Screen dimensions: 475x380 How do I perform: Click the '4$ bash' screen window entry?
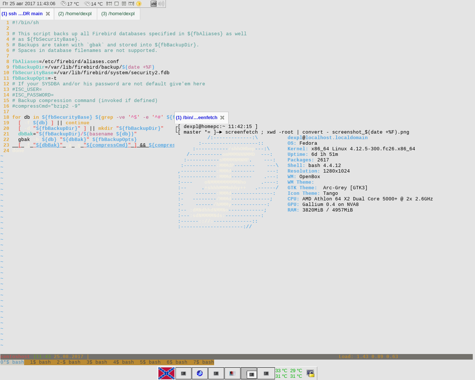124,362
